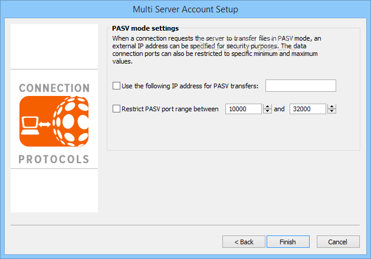Enable the PASV transfers IP address checkbox
Image resolution: width=371 pixels, height=259 pixels.
pyautogui.click(x=116, y=86)
